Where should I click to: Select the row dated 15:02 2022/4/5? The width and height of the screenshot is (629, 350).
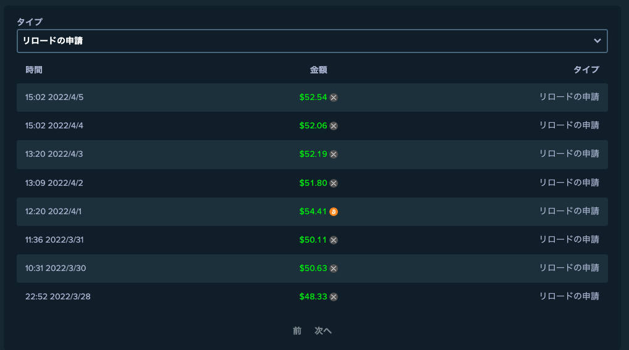pos(312,98)
